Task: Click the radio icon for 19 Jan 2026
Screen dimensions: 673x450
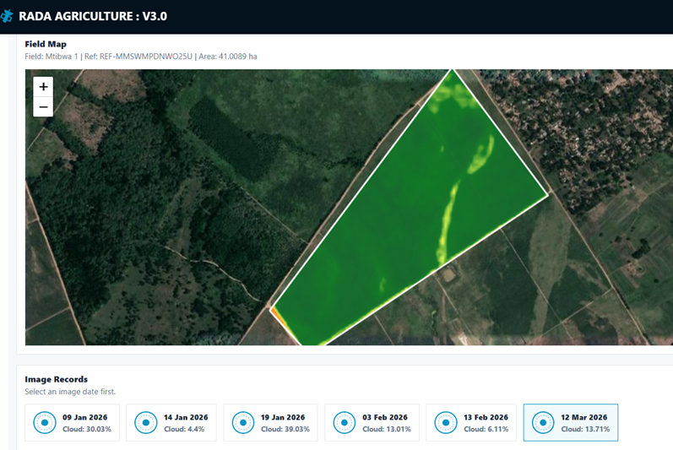Action: [243, 422]
